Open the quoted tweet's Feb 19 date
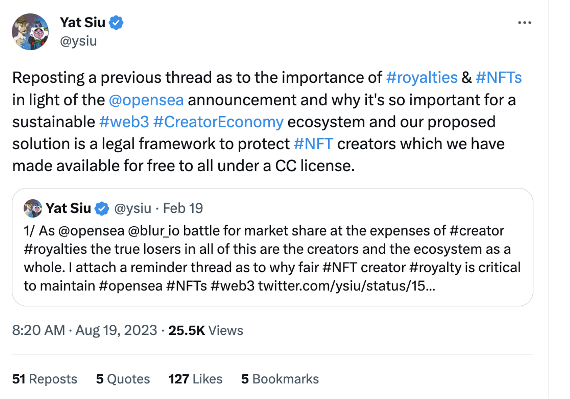Viewport: 570px width, 399px height. (x=183, y=208)
